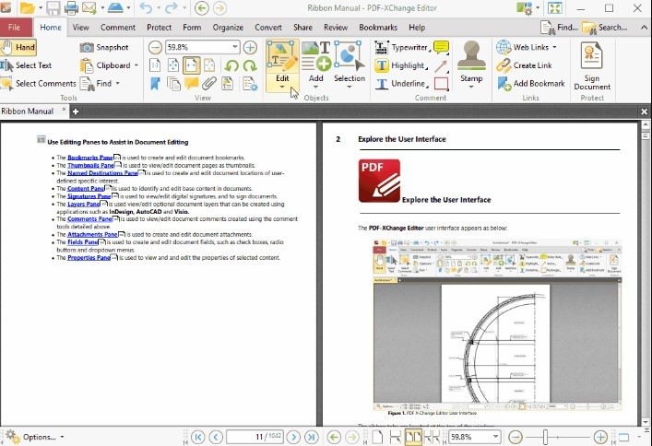
Task: Open the Properties pane icon
Action: pos(250,84)
